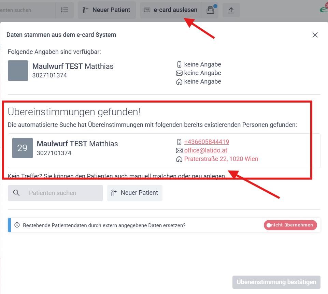328x294 pixels.
Task: Click address Praterstraße 22, 1020 Wien
Action: [221, 159]
